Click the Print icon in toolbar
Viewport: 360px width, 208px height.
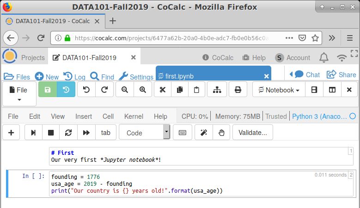(x=238, y=90)
